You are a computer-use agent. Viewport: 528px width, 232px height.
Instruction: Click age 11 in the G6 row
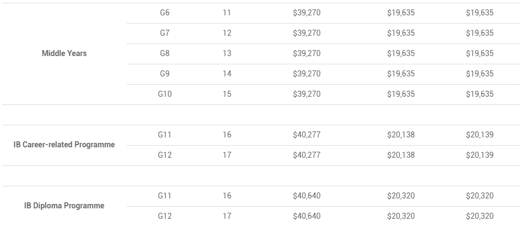click(x=227, y=13)
